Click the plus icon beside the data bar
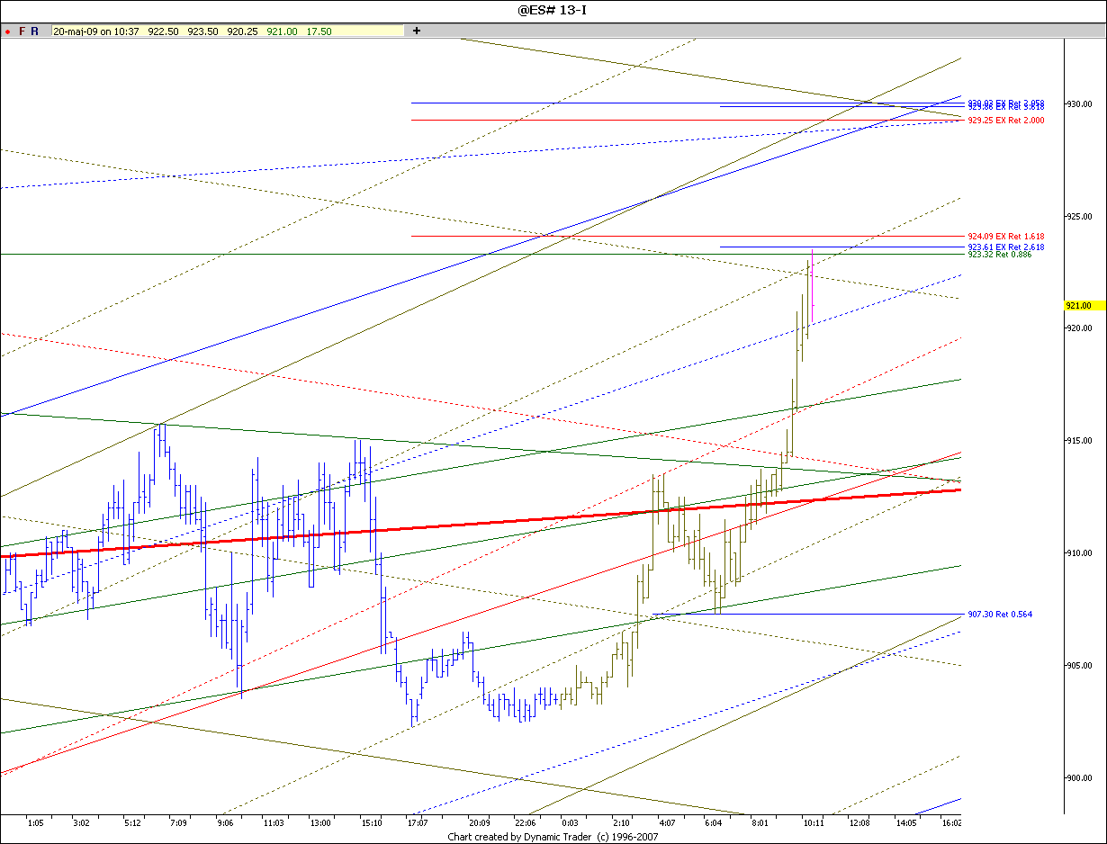Image resolution: width=1107 pixels, height=844 pixels. click(x=417, y=31)
